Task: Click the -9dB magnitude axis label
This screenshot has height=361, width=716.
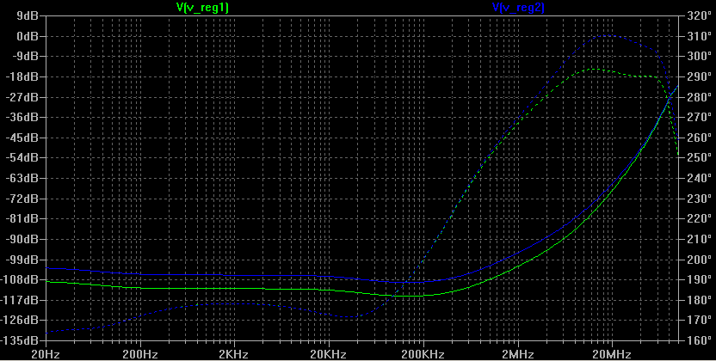Action: click(x=24, y=57)
